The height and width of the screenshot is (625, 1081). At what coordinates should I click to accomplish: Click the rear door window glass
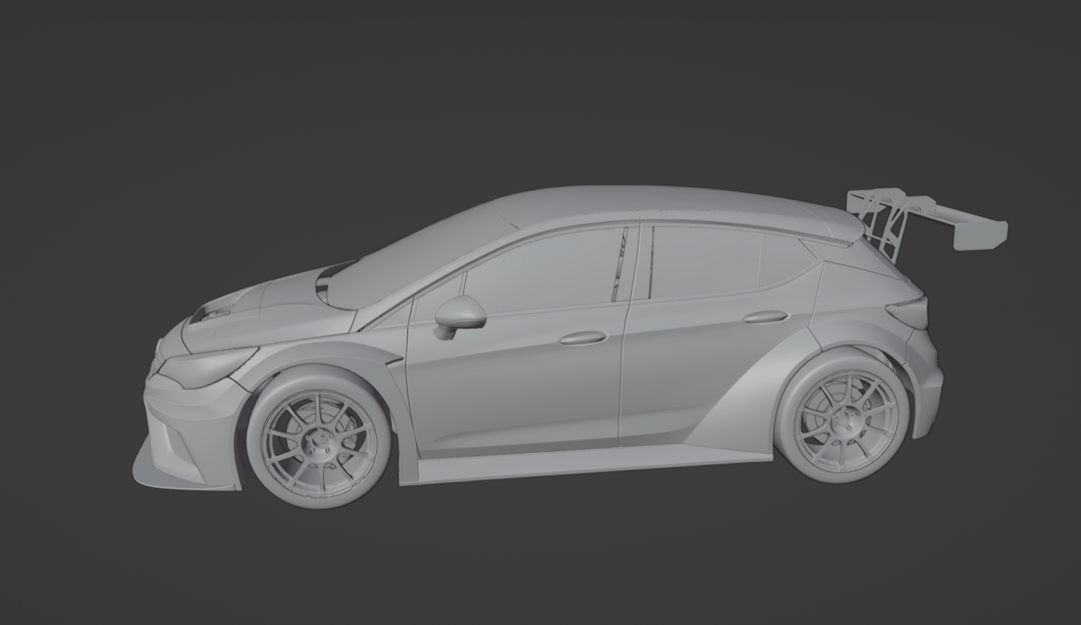pyautogui.click(x=707, y=262)
